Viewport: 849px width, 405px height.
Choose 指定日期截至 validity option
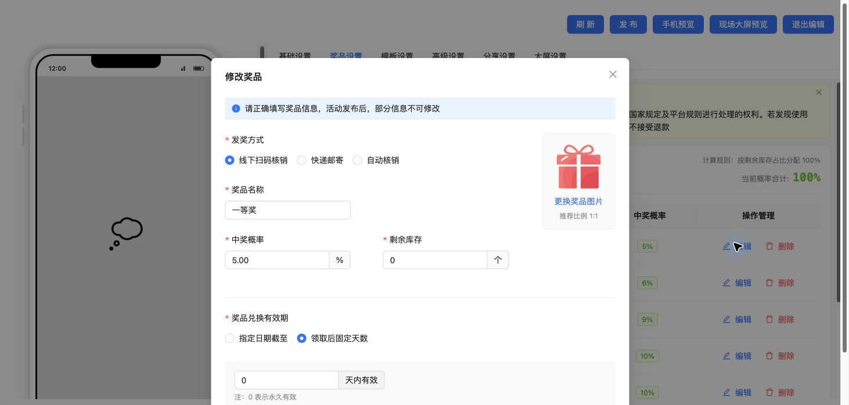click(x=256, y=338)
